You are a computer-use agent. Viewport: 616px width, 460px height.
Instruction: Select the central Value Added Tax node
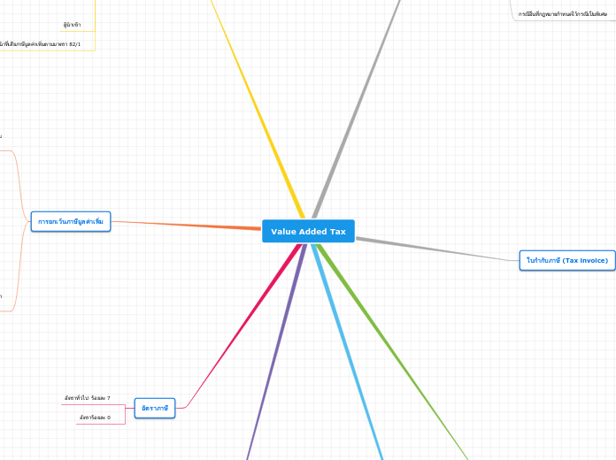(x=308, y=232)
